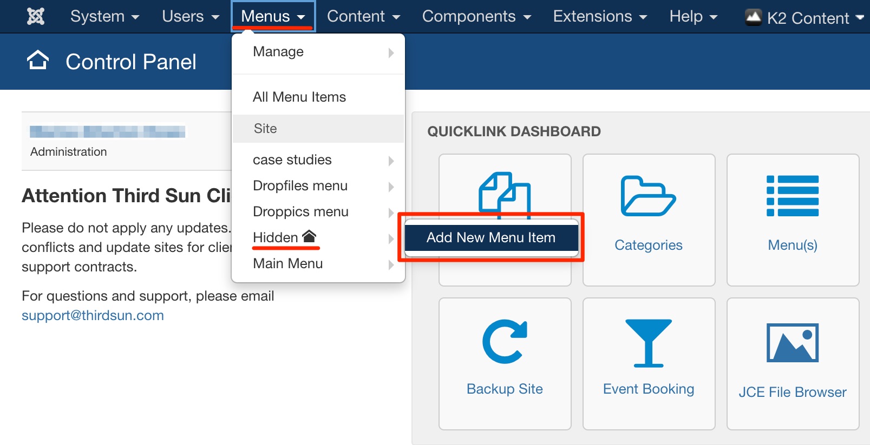Expand the Manage submenu arrow

pyautogui.click(x=391, y=52)
